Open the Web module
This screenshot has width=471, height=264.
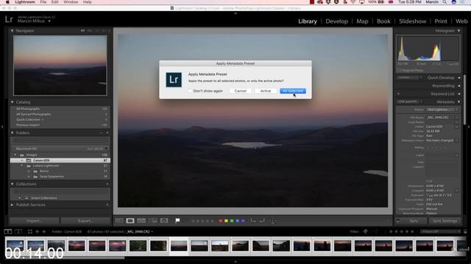pyautogui.click(x=461, y=21)
